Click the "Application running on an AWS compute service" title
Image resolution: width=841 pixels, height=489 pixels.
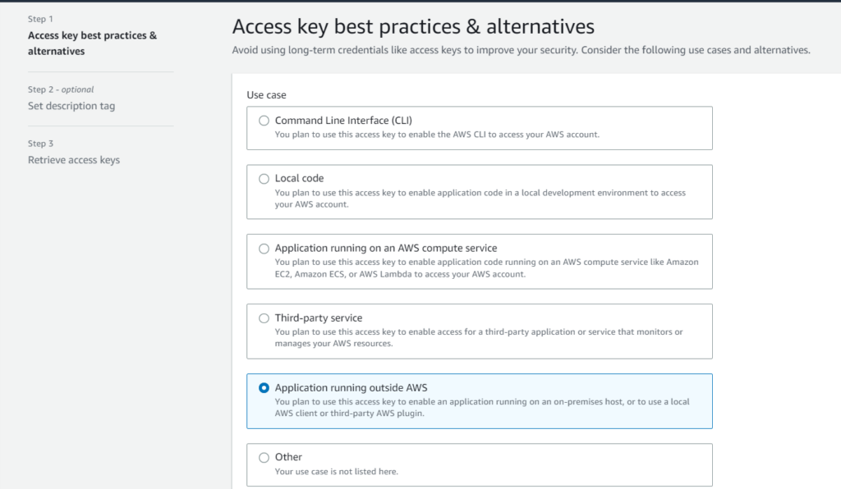click(x=386, y=249)
